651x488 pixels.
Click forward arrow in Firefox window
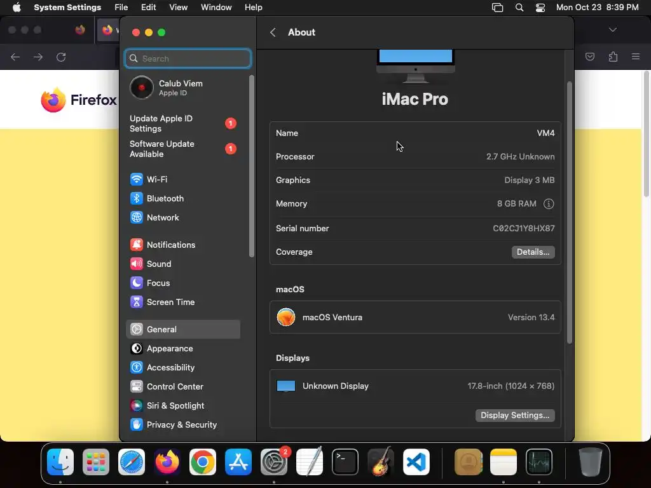(x=38, y=57)
